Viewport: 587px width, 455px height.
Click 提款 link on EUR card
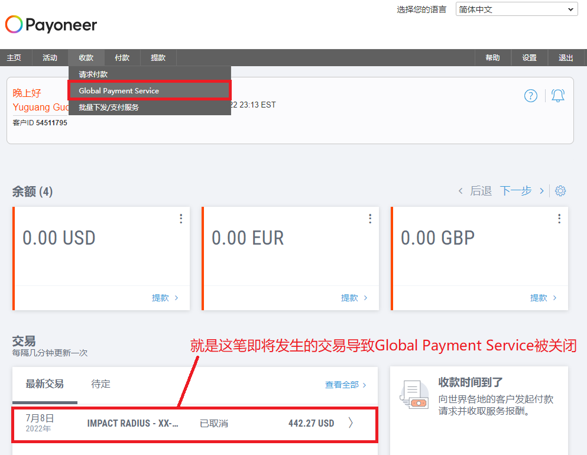[354, 298]
